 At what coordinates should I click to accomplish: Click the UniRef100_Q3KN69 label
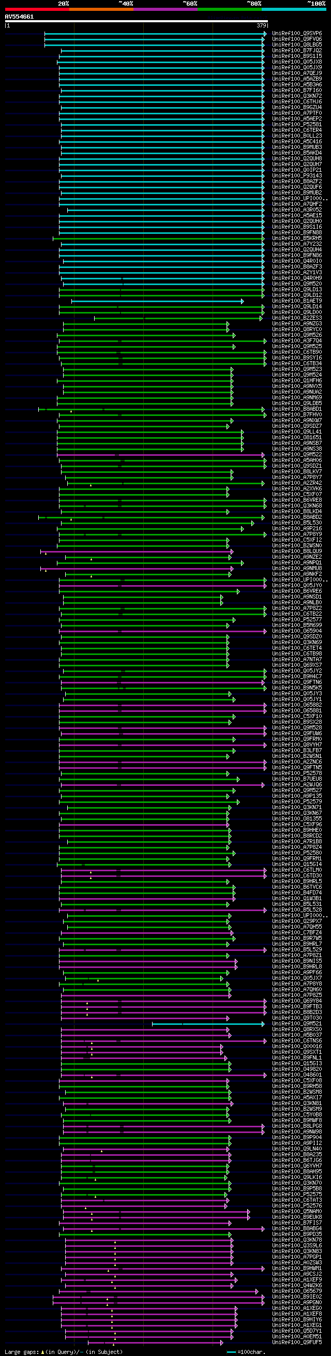(x=297, y=643)
